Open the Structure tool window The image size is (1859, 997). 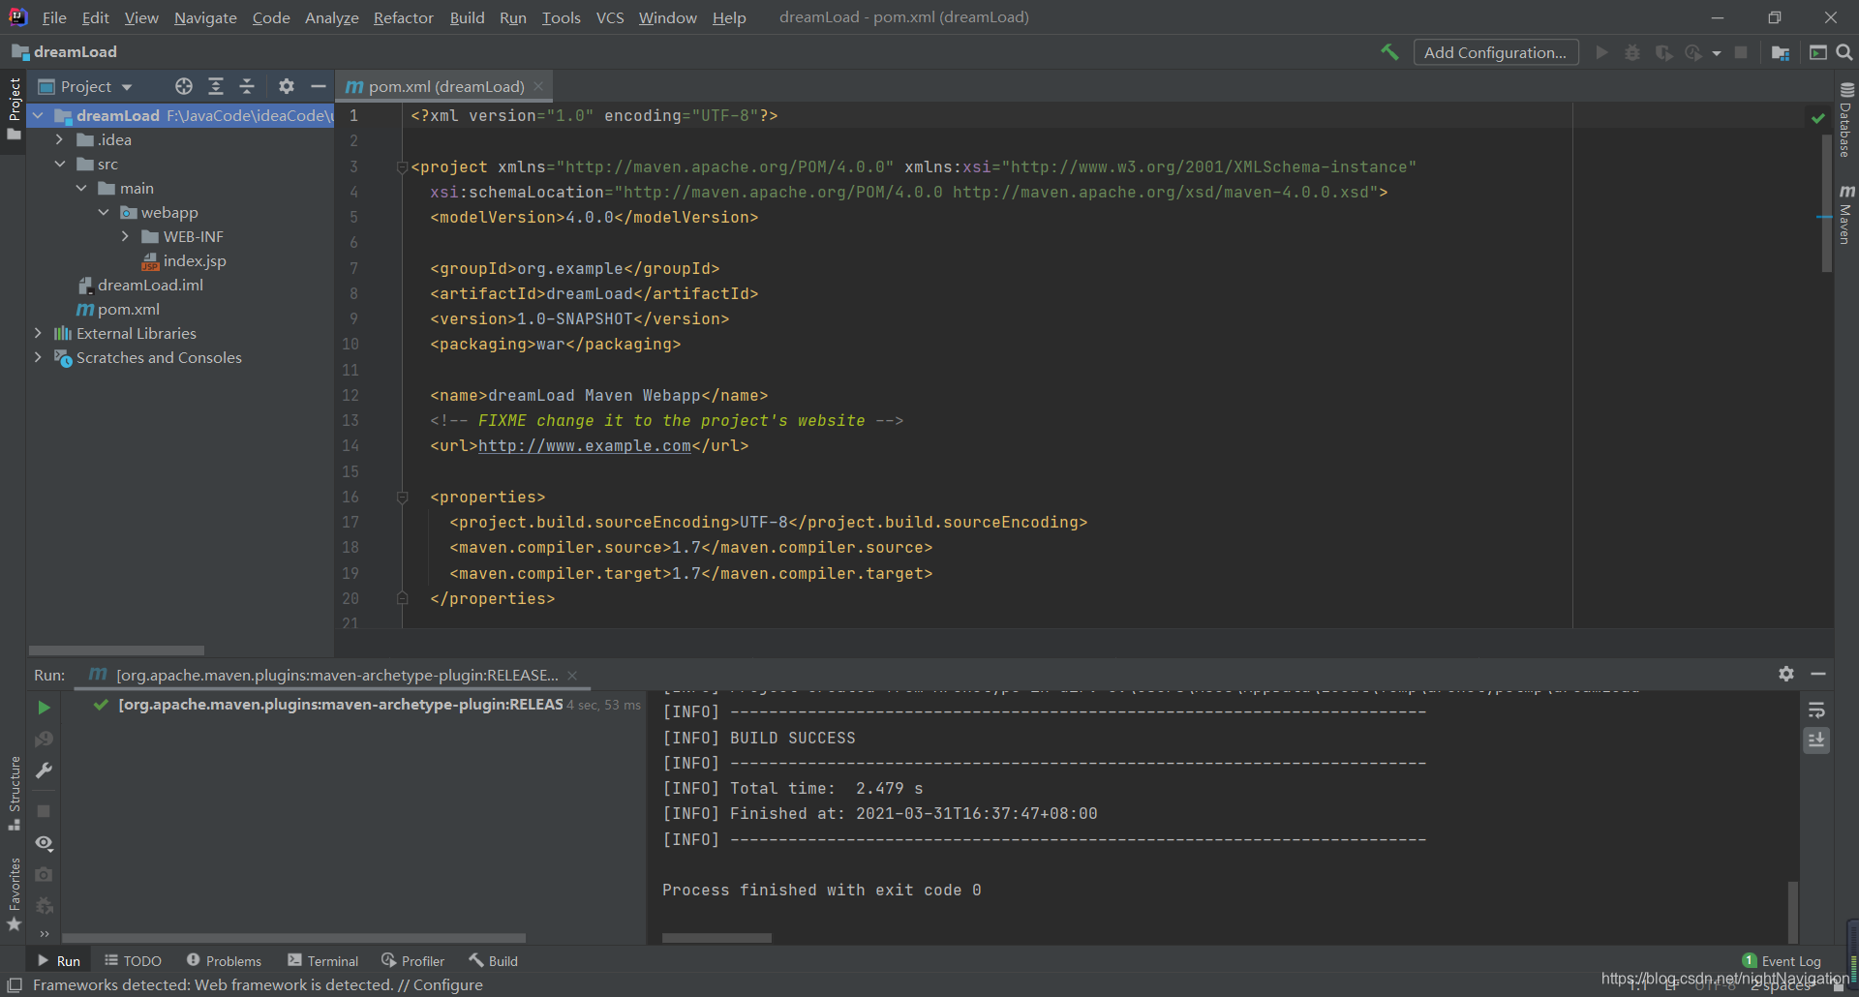pos(15,794)
